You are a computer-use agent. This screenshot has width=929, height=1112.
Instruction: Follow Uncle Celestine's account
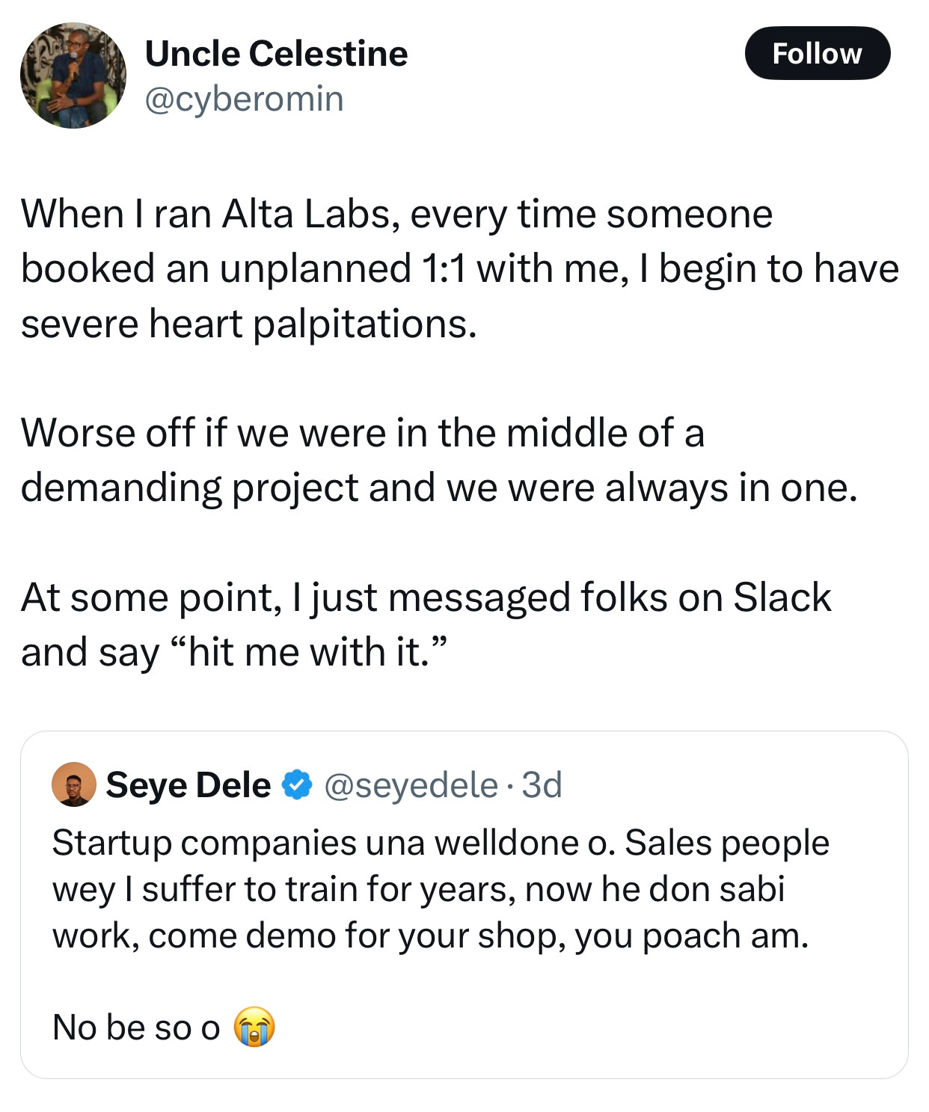(817, 53)
